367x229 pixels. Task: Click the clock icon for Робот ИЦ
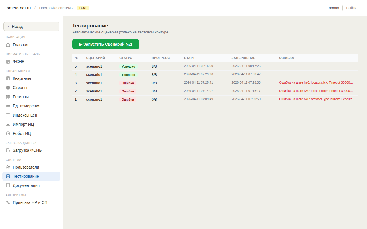click(8, 133)
